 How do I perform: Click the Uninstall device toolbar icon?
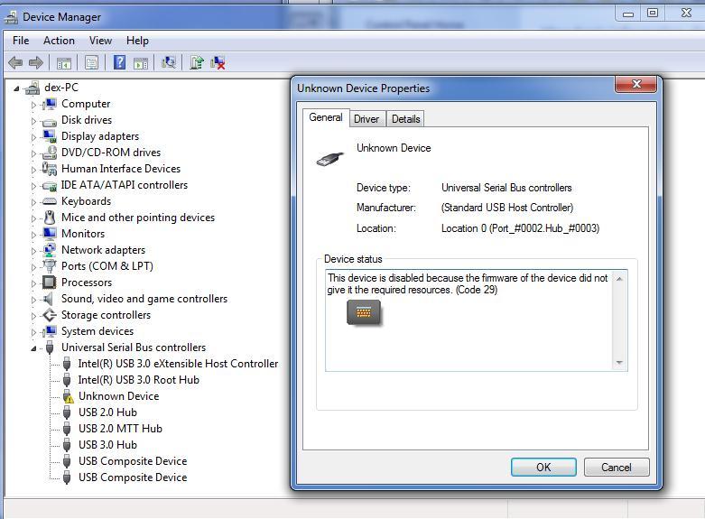pos(218,62)
